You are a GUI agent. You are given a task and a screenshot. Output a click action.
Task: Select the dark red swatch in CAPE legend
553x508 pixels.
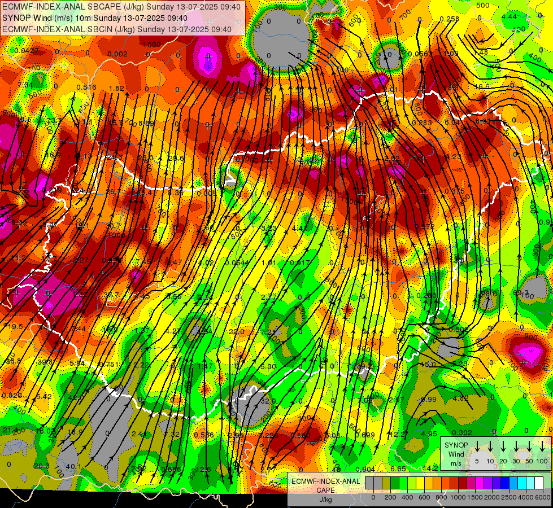(463, 483)
